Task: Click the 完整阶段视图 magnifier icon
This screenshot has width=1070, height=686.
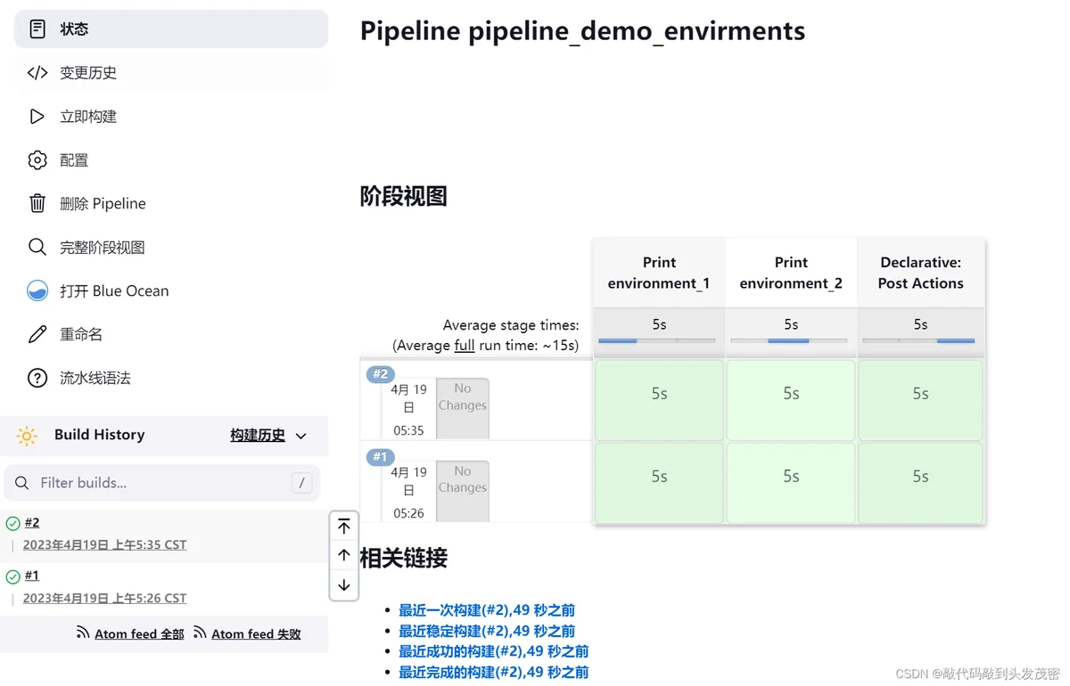Action: coord(37,247)
